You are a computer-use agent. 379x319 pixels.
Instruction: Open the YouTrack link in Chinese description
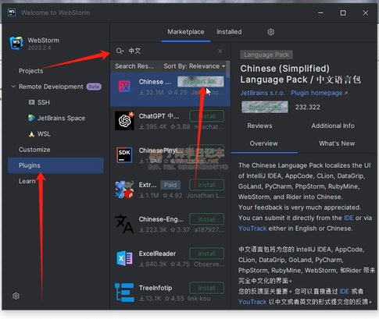pyautogui.click(x=252, y=302)
